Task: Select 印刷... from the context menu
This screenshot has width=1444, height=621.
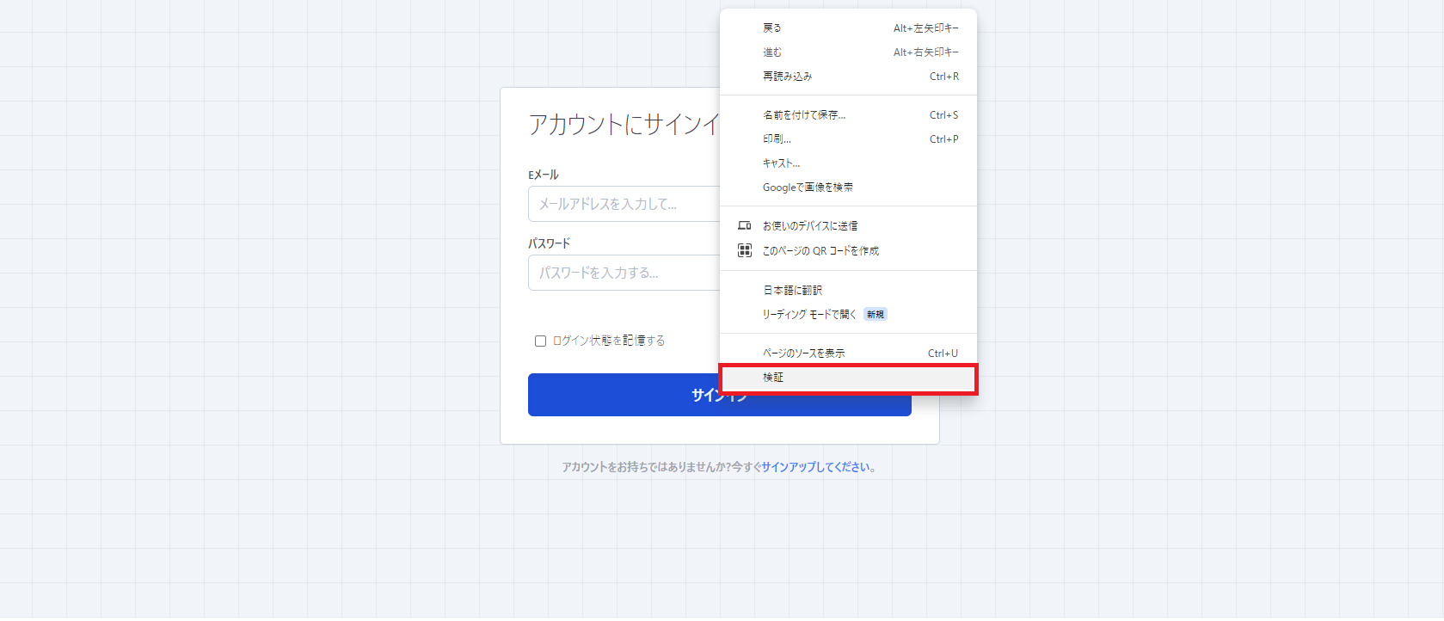Action: [848, 139]
